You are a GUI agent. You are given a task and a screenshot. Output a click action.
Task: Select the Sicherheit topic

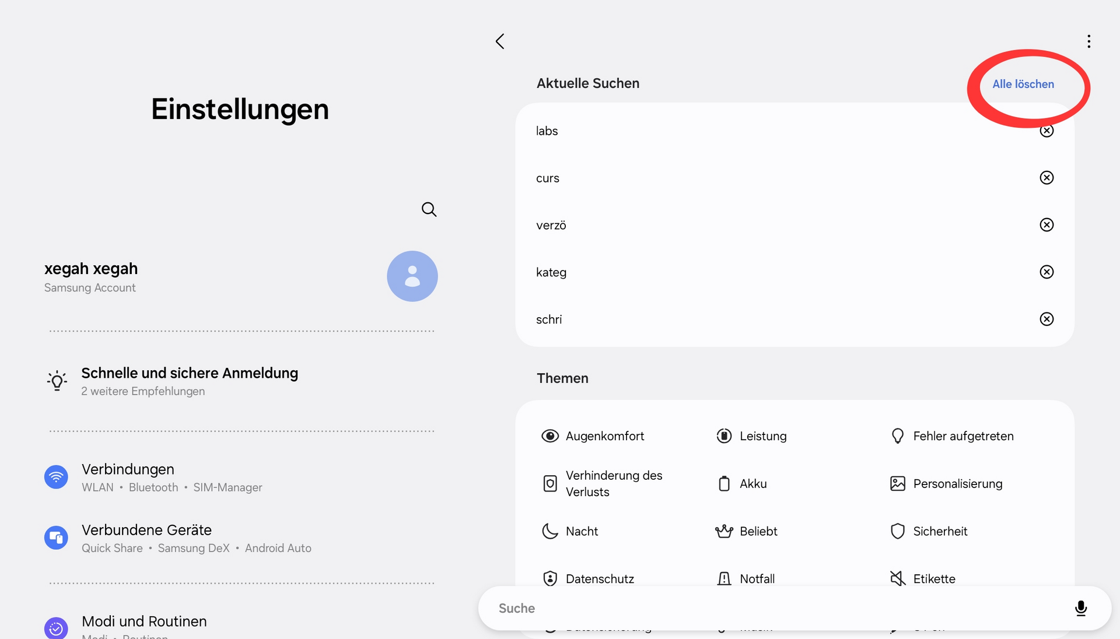[939, 531]
